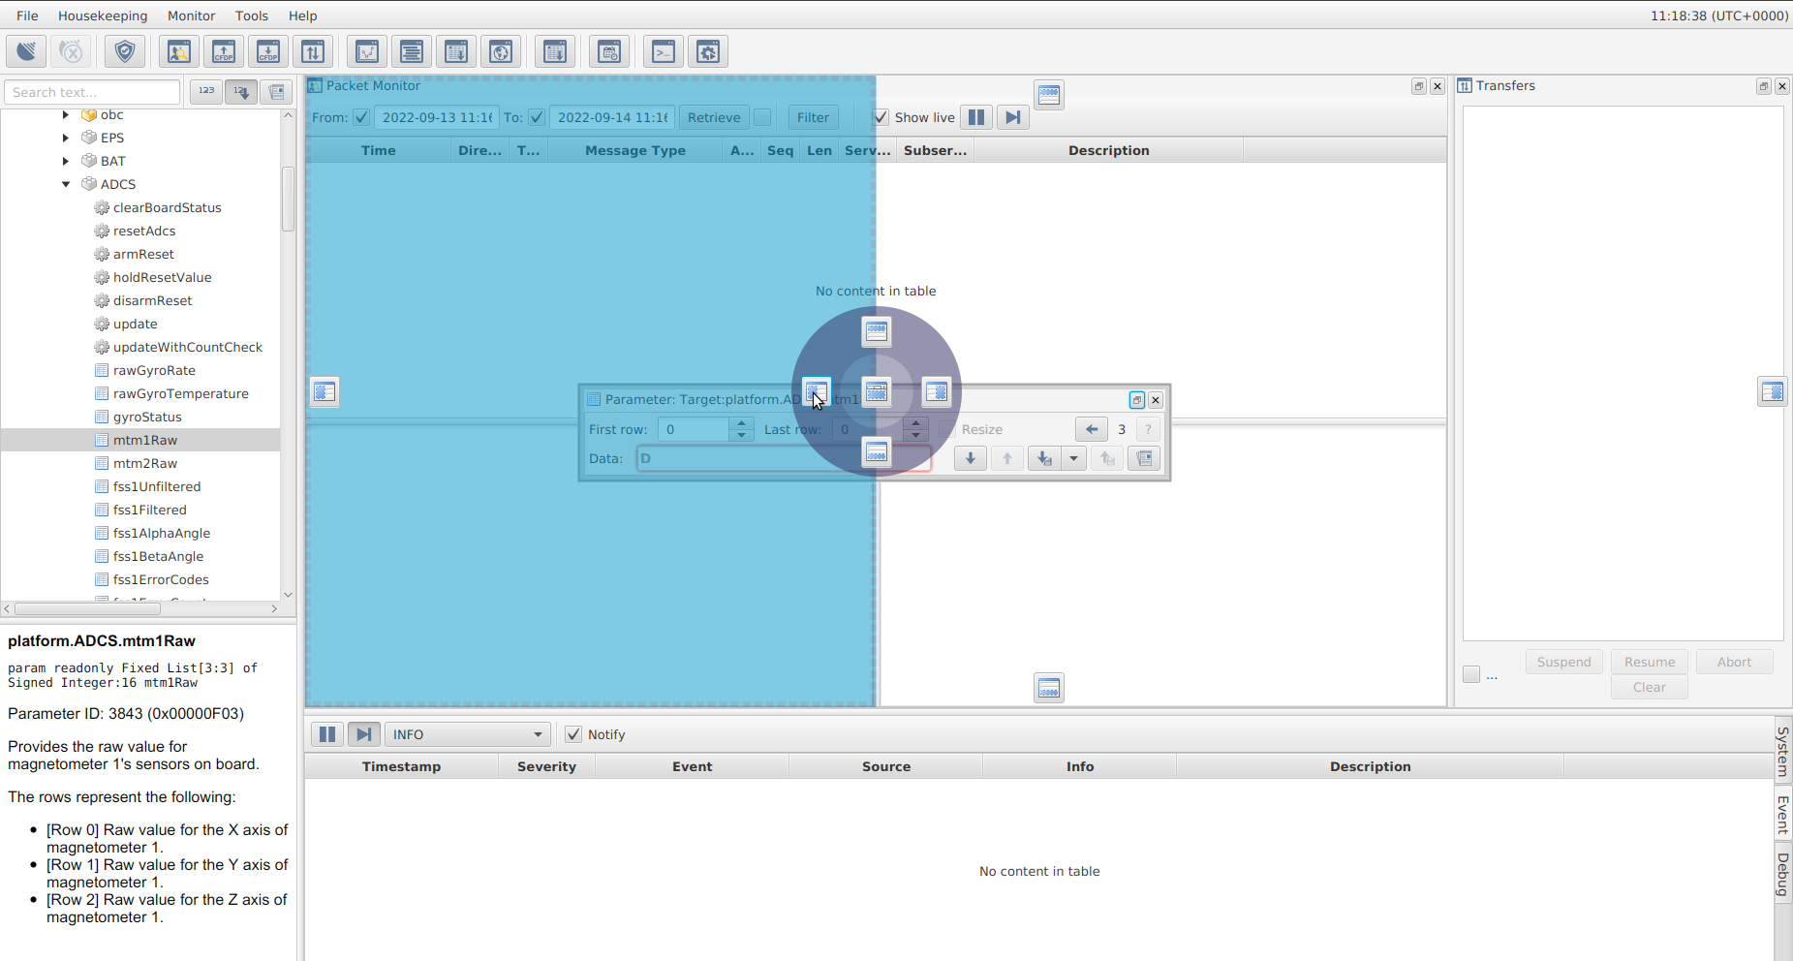Collapse the ADCS tree node
Viewport: 1793px width, 961px height.
point(66,184)
